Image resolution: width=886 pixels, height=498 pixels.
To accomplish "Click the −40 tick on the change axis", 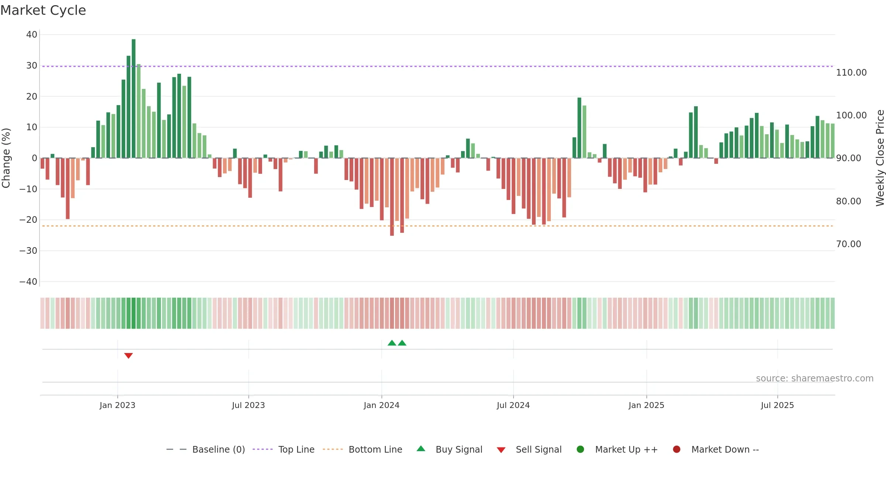I will click(x=28, y=282).
